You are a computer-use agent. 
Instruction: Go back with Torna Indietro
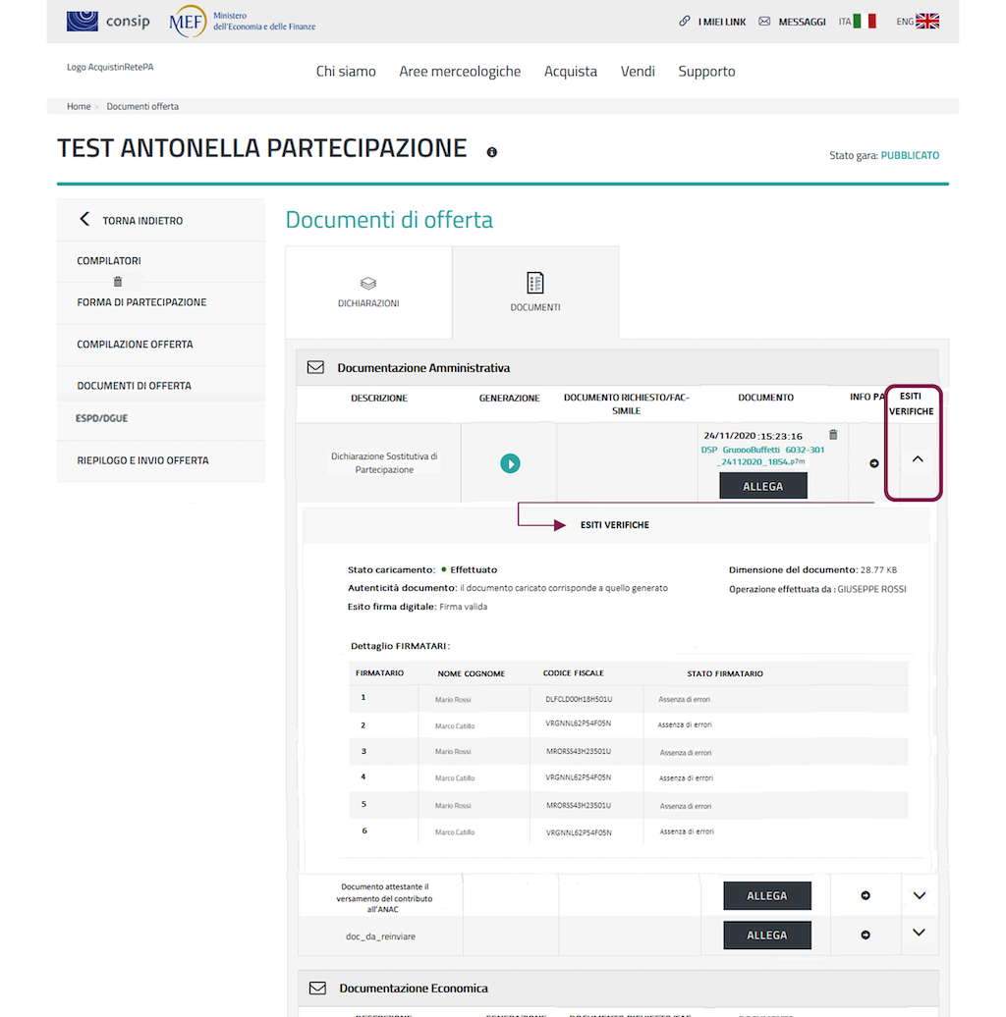131,220
